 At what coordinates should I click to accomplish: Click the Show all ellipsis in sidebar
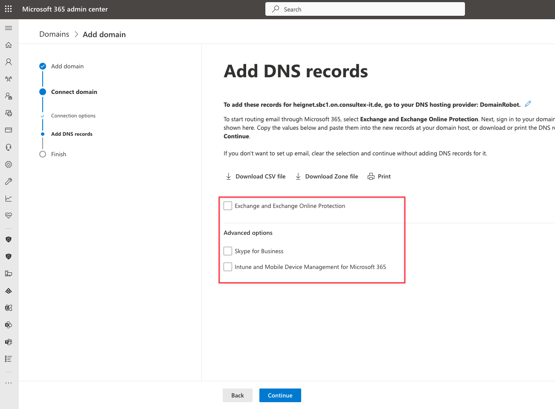(x=9, y=383)
